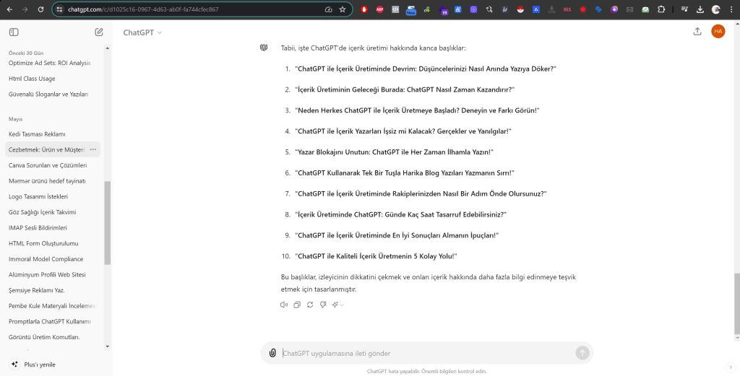Copy the response with copy icon
Viewport: 740px width, 376px height.
point(297,305)
